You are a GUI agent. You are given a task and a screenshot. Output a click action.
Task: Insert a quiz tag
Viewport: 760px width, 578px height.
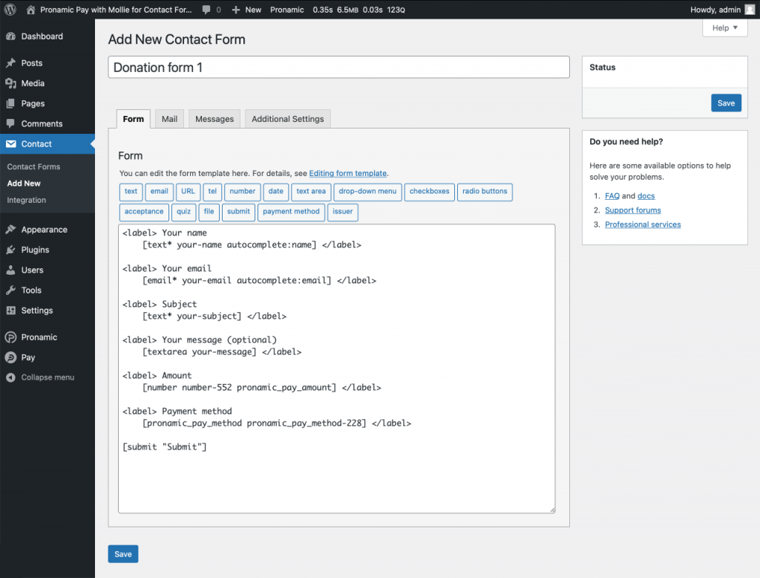pos(184,212)
